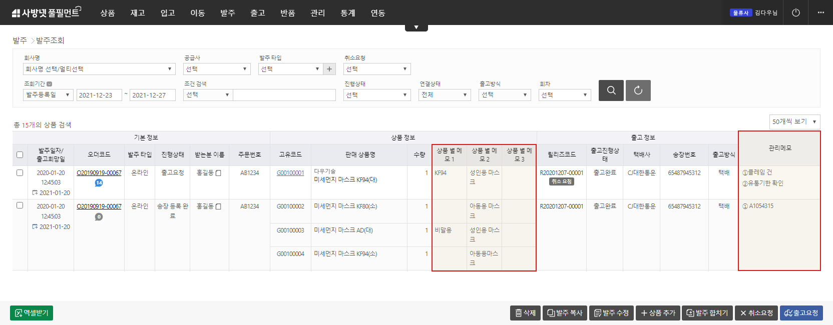Image resolution: width=833 pixels, height=325 pixels.
Task: Toggle the select-all header checkbox
Action: click(x=20, y=155)
